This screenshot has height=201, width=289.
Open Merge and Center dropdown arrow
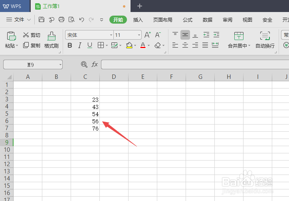tap(249, 46)
